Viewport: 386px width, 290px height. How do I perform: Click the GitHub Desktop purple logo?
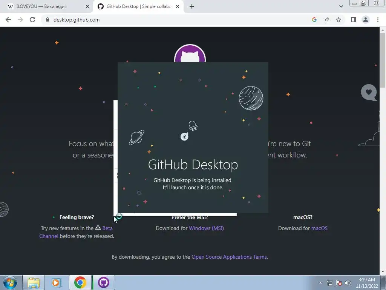click(x=190, y=54)
